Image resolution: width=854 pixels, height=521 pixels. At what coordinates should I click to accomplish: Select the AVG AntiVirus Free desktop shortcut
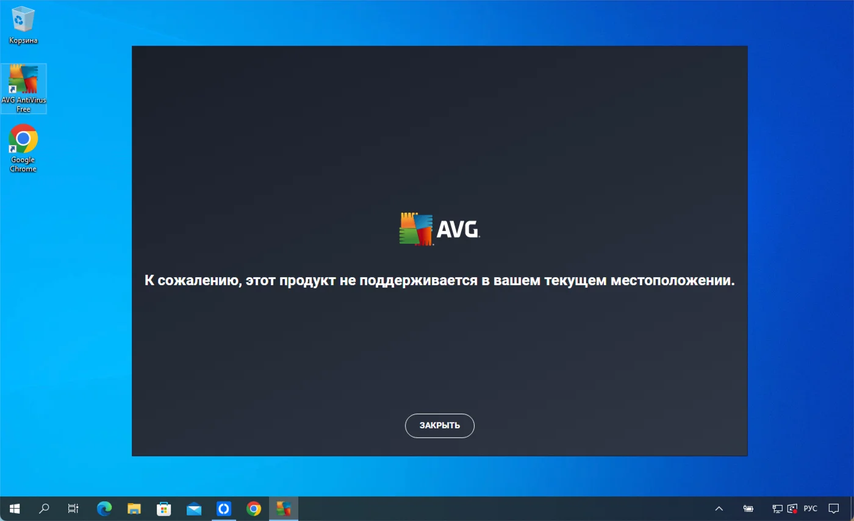tap(23, 89)
